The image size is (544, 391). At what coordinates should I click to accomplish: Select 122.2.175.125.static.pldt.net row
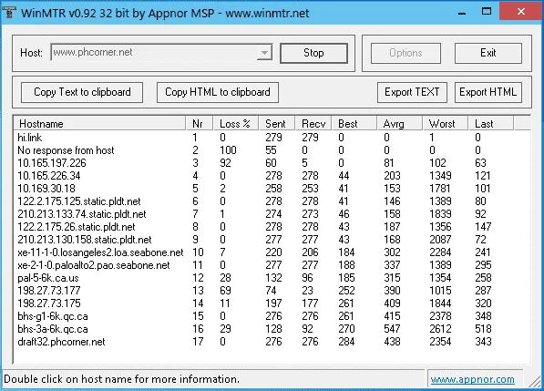pos(272,201)
